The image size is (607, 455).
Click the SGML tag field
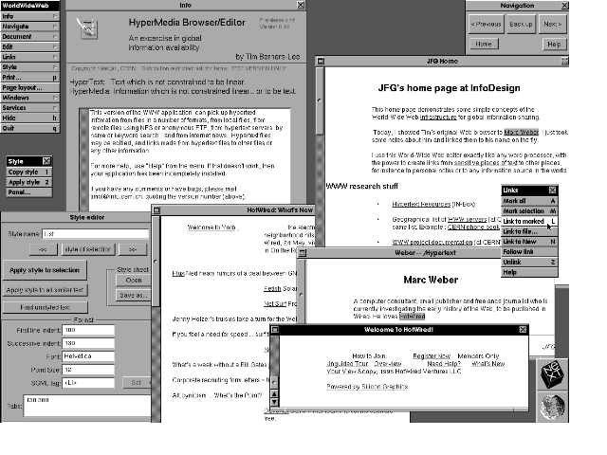click(88, 383)
